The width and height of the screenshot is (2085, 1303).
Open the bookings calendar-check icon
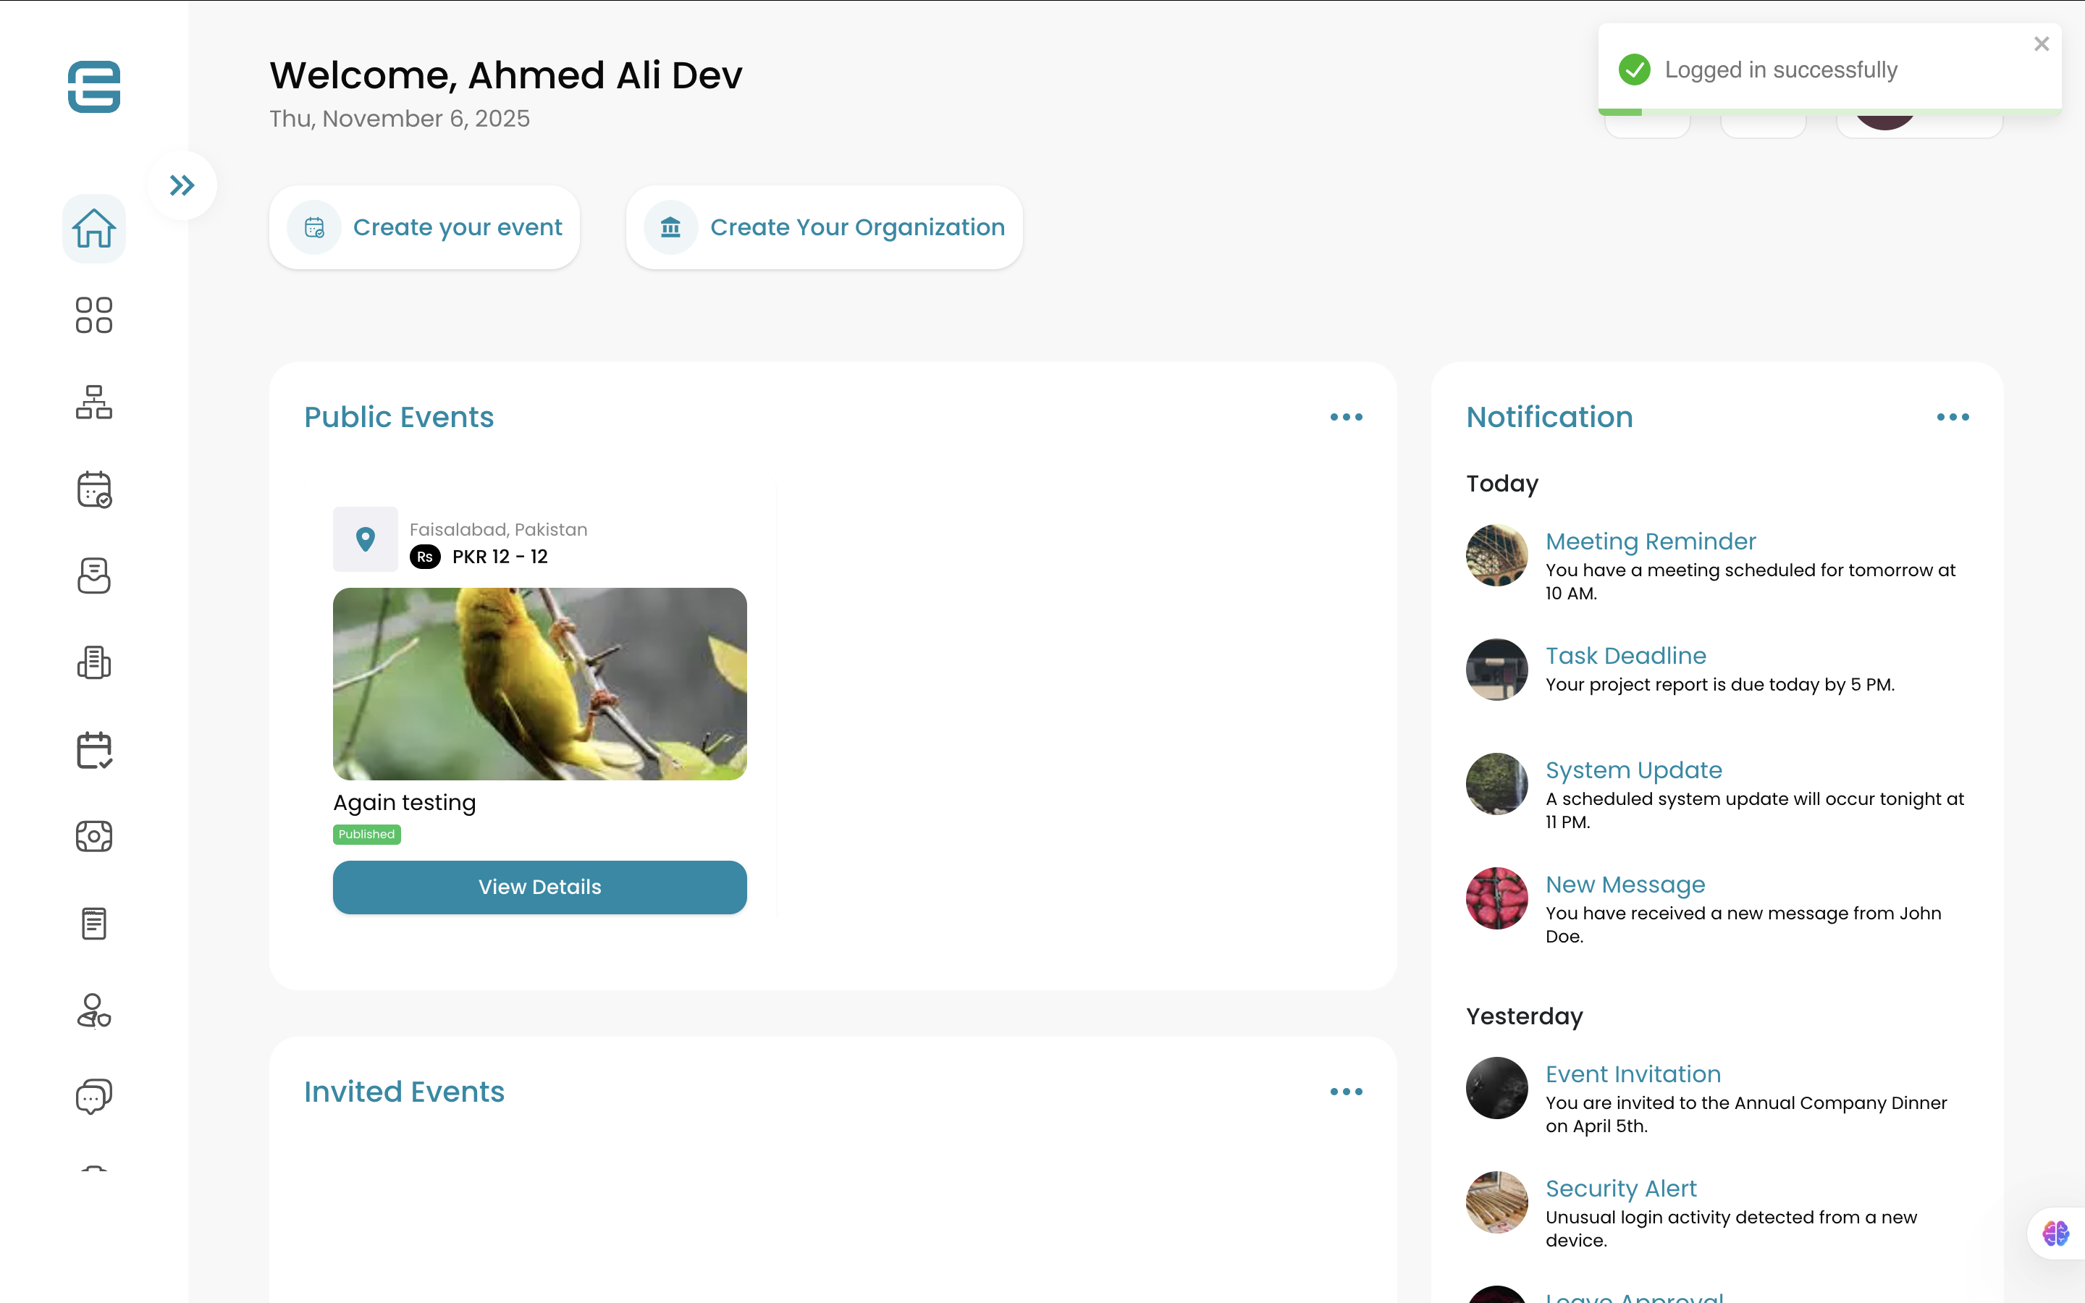94,750
